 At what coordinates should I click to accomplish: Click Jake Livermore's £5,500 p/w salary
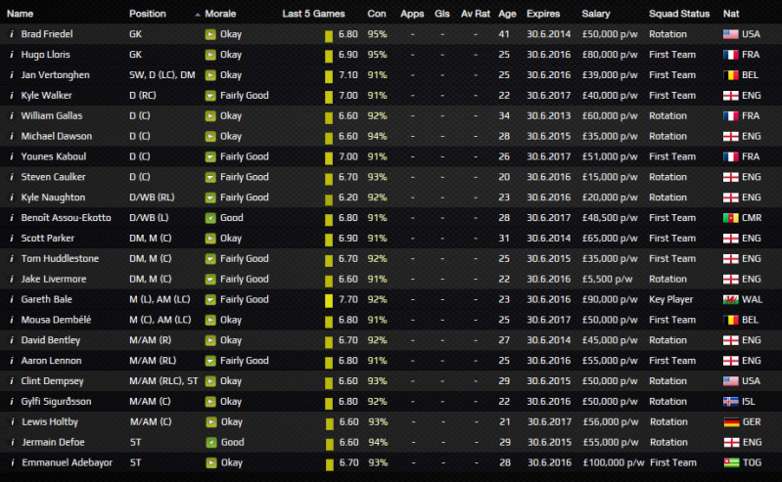pos(607,280)
